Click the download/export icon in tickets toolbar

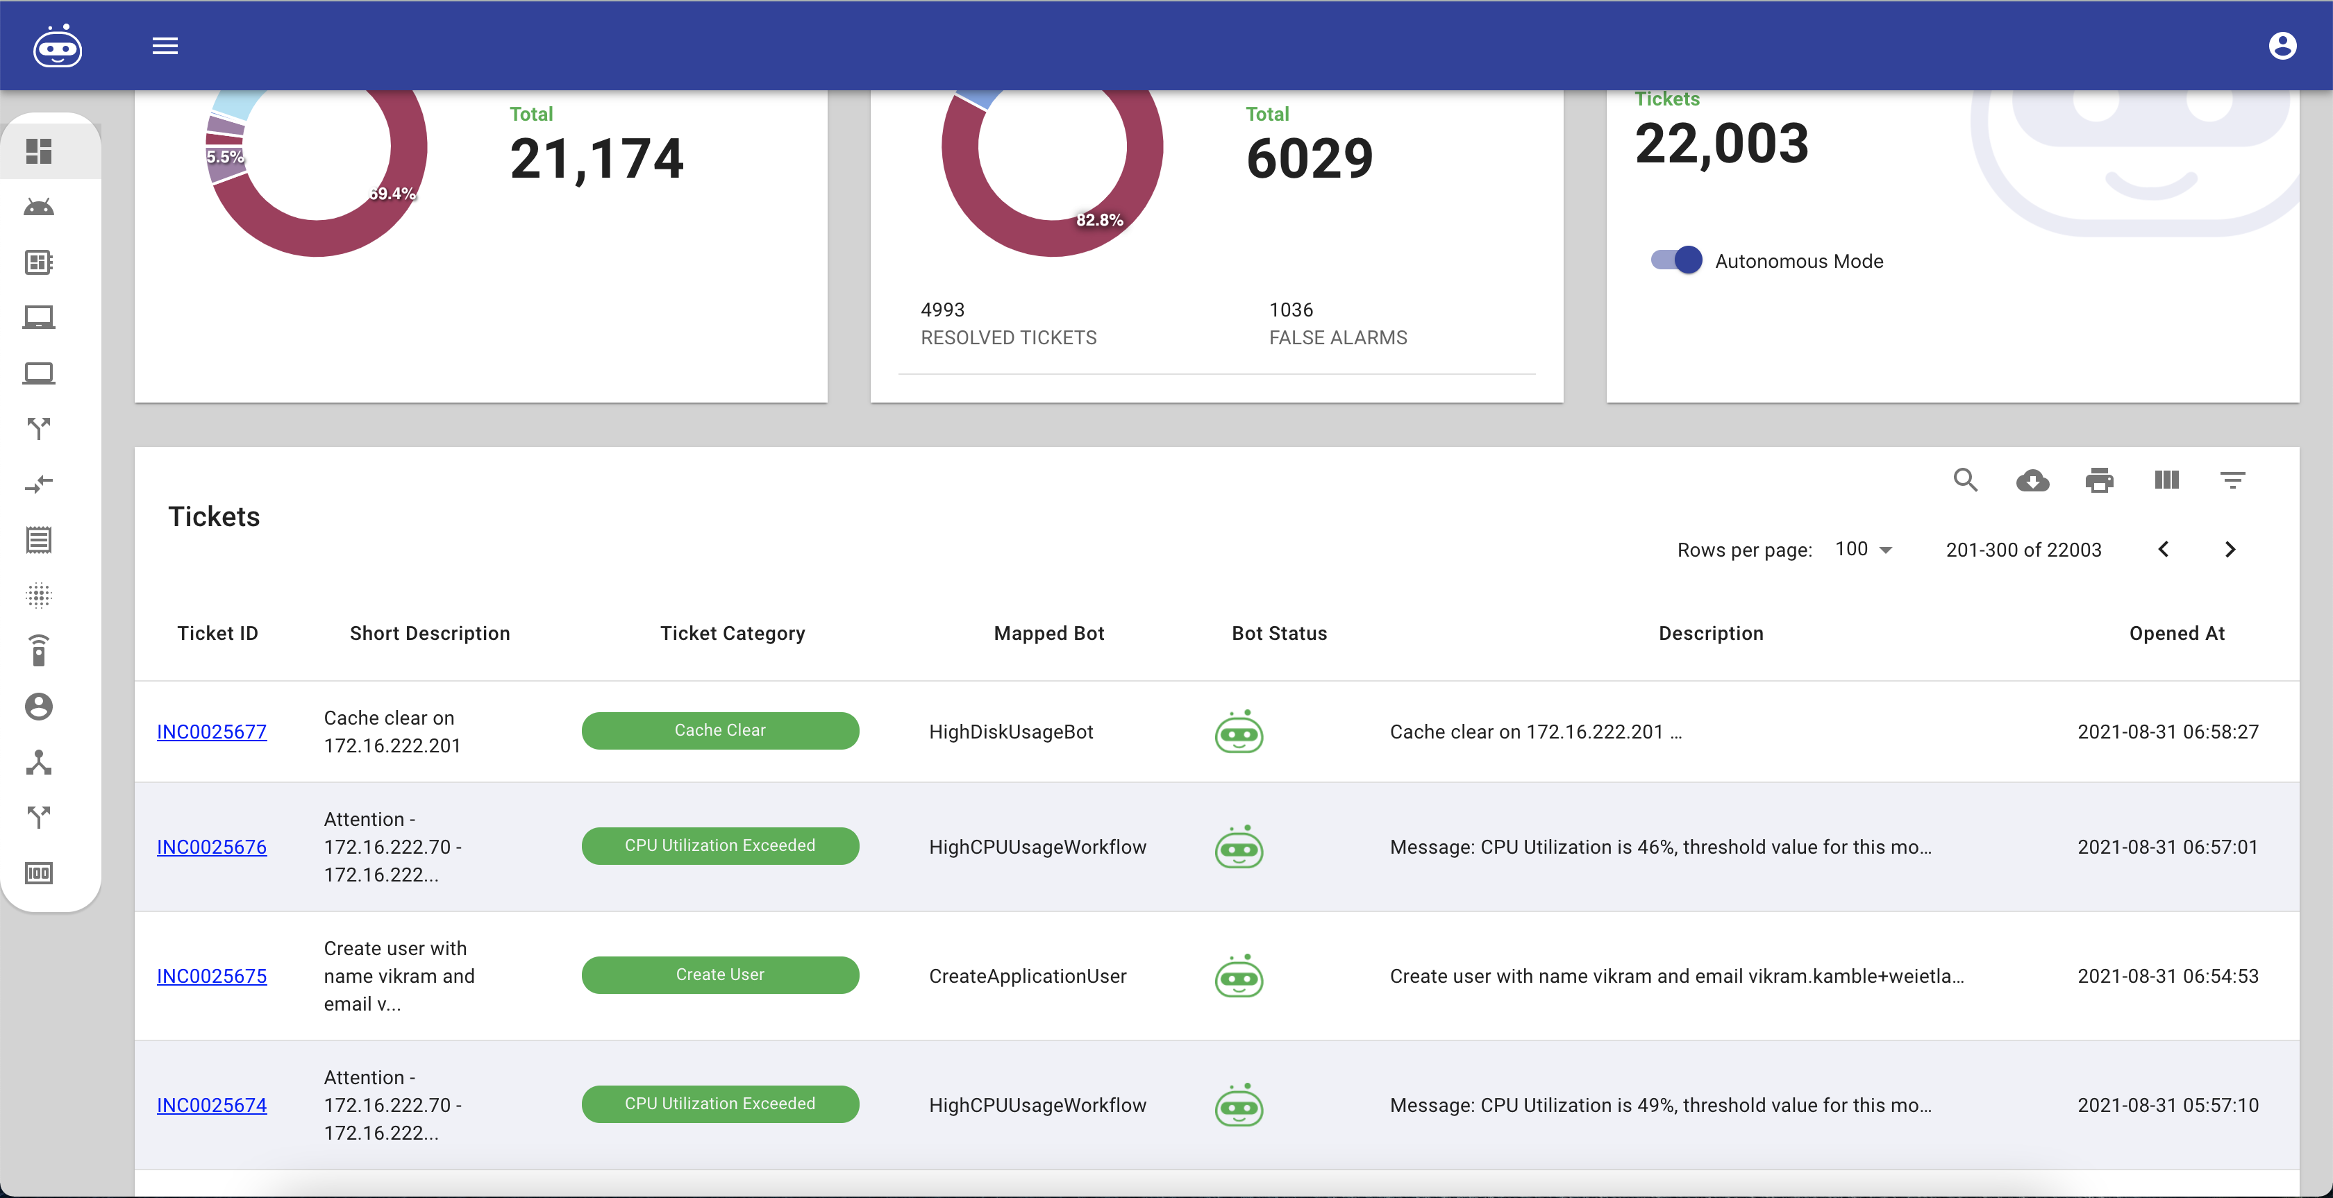tap(2034, 480)
